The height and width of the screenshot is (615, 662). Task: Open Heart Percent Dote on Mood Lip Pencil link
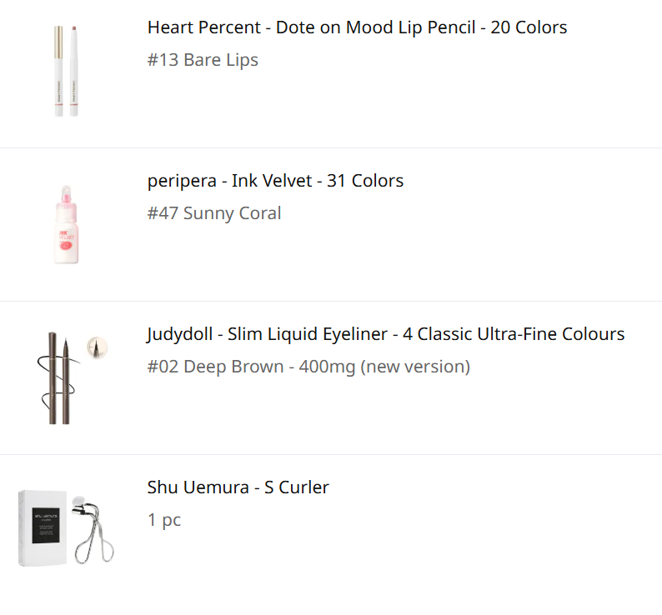(357, 27)
